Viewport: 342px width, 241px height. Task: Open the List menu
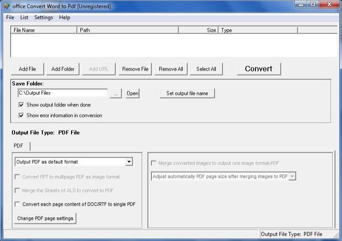[x=24, y=18]
